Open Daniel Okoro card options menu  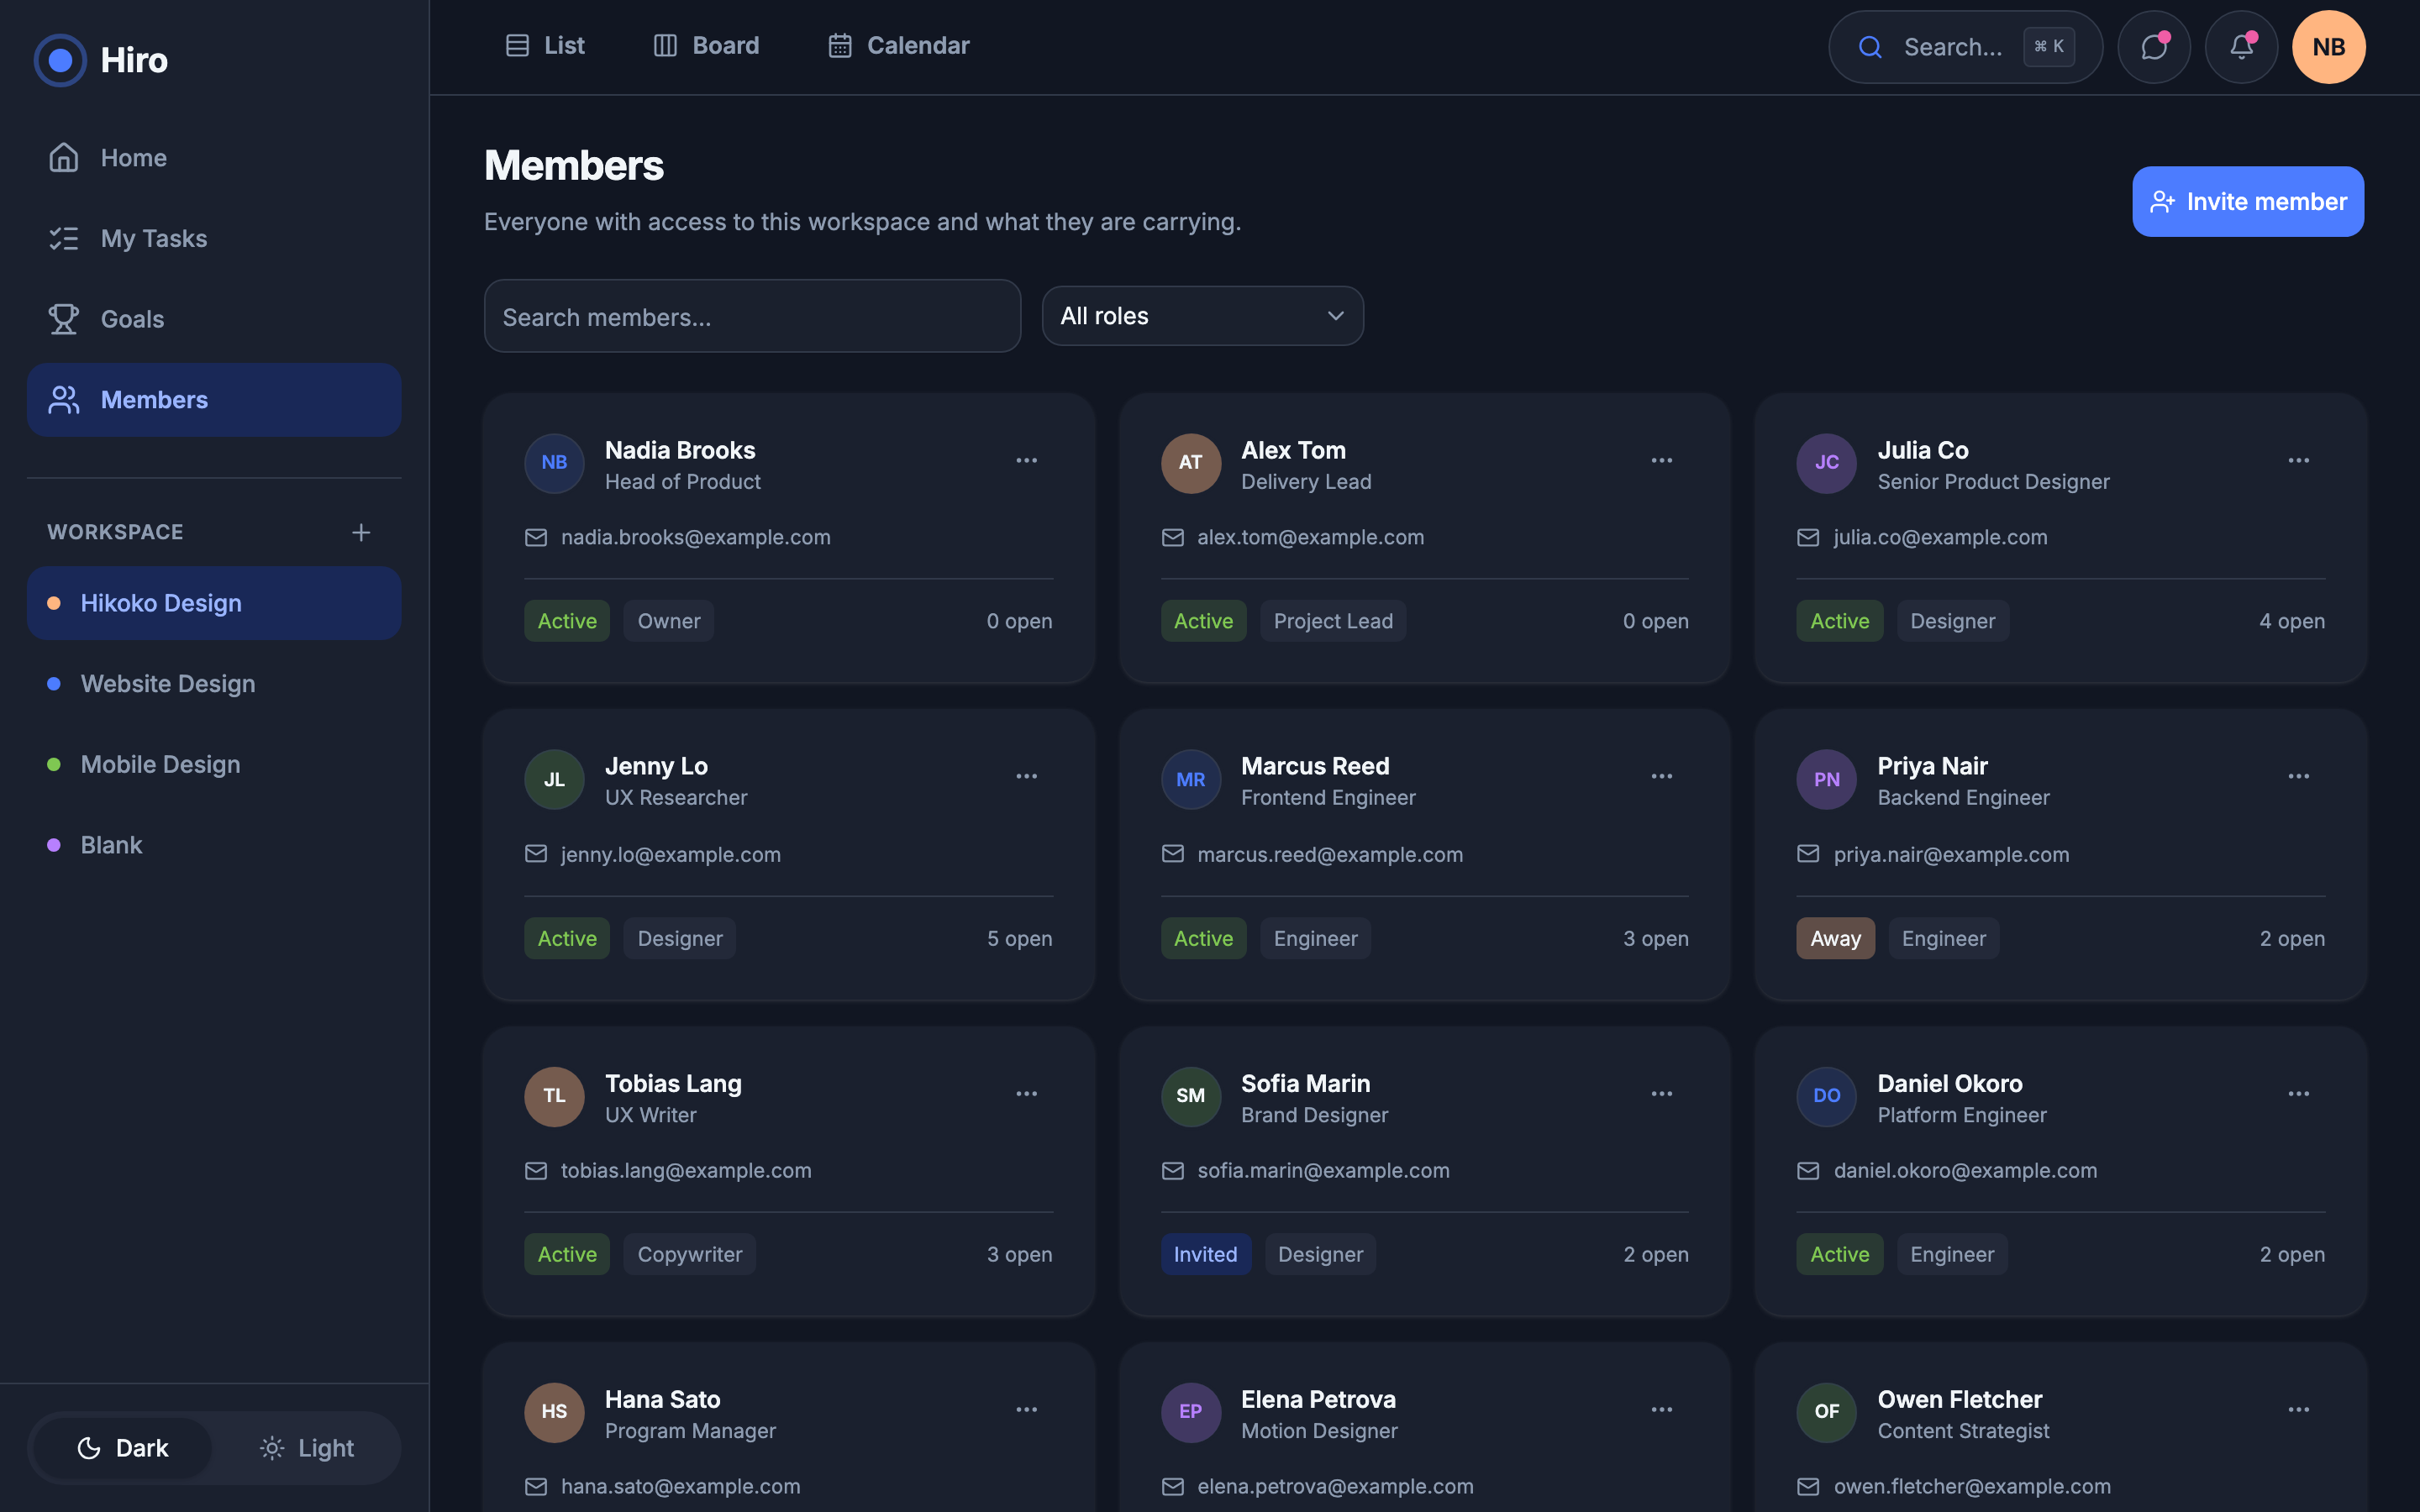click(2298, 1094)
